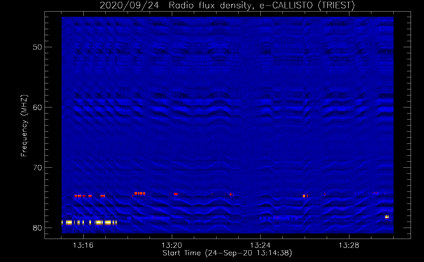Viewport: 424px width, 262px height.
Task: Select the 60 frequency tick label
Action: point(37,107)
